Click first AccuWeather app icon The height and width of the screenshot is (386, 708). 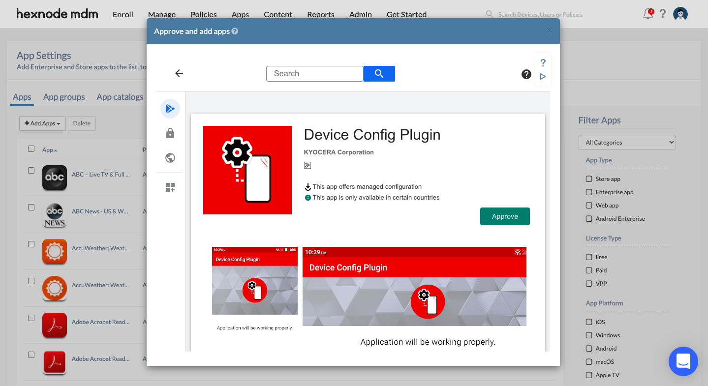point(55,251)
